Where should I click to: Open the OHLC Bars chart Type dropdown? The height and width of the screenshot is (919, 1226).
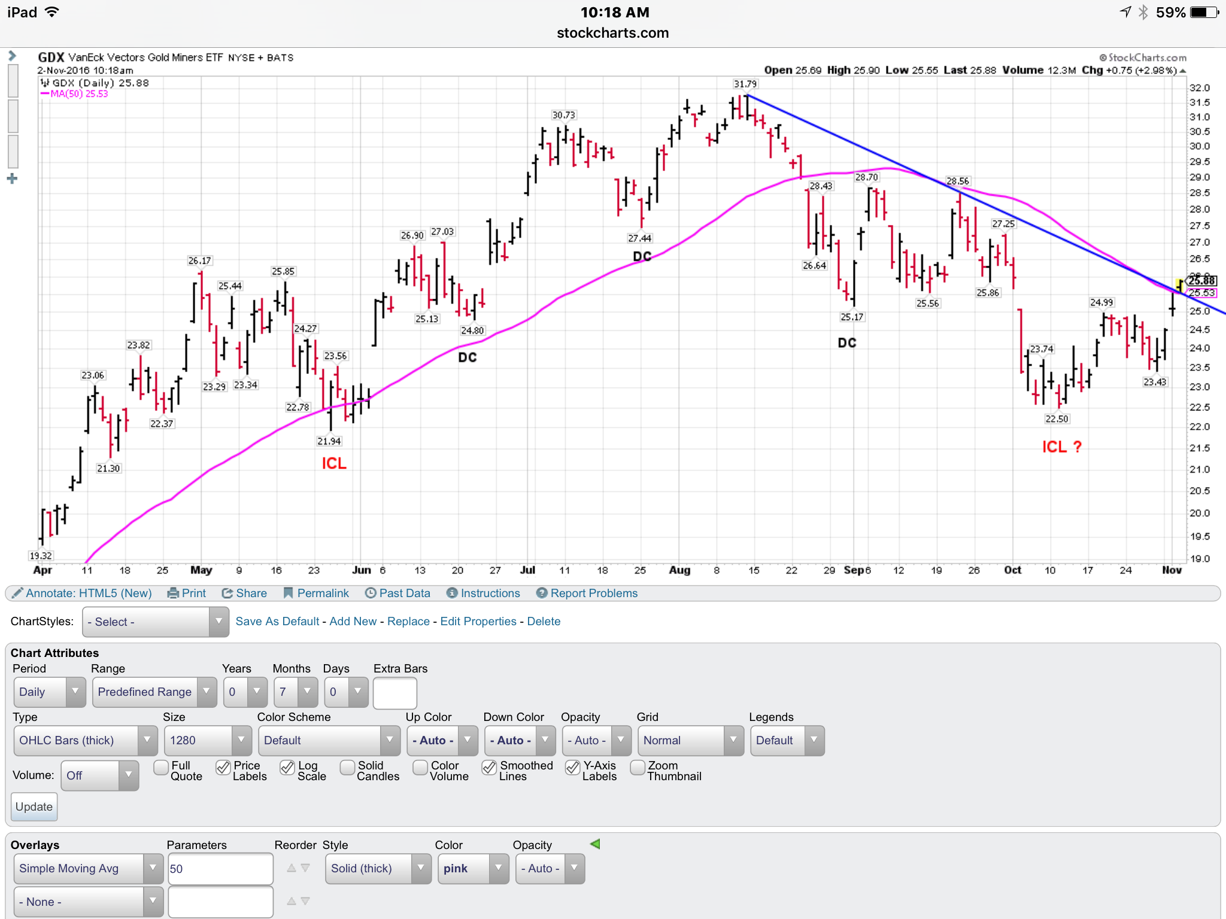pos(85,740)
